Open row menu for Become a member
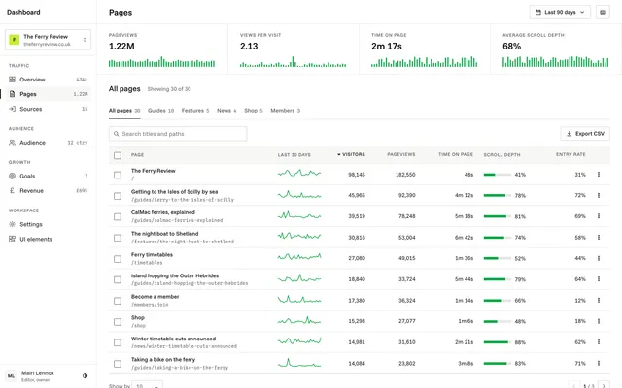Viewport: 622px width, 388px height. [599, 300]
